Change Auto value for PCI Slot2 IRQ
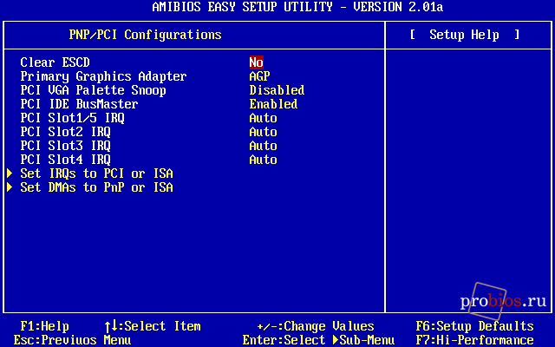 coord(263,132)
